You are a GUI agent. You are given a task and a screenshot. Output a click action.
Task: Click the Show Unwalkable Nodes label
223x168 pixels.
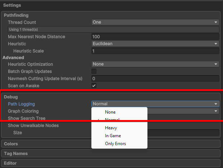[33, 125]
